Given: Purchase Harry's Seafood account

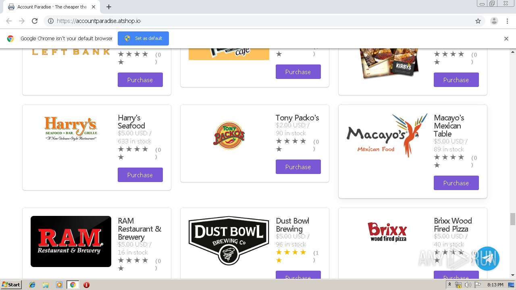Looking at the screenshot, I should [140, 175].
